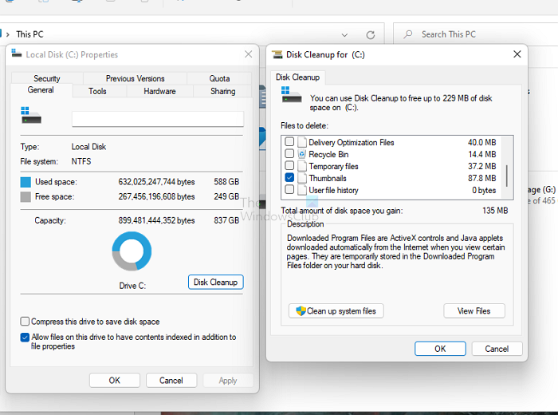Click the refresh icon beside address bar
Image resolution: width=558 pixels, height=415 pixels.
coord(371,34)
